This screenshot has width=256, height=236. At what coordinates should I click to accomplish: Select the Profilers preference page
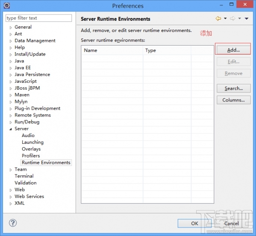(31, 156)
